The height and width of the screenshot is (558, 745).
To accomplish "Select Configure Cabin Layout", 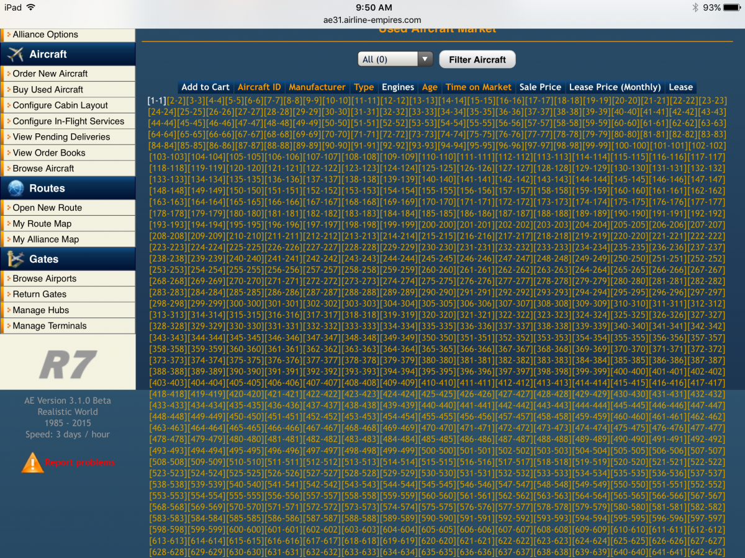I will (x=60, y=105).
